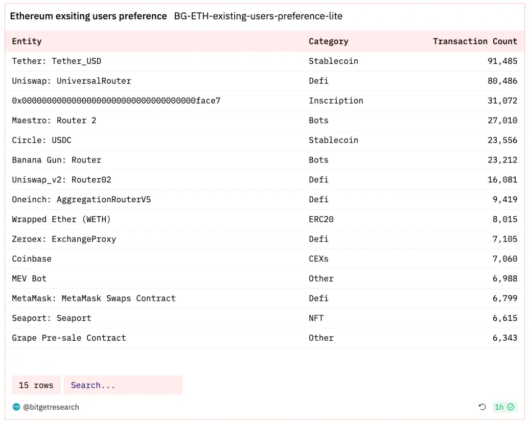Click the Inscription category cell
Image resolution: width=529 pixels, height=423 pixels.
pyautogui.click(x=336, y=101)
